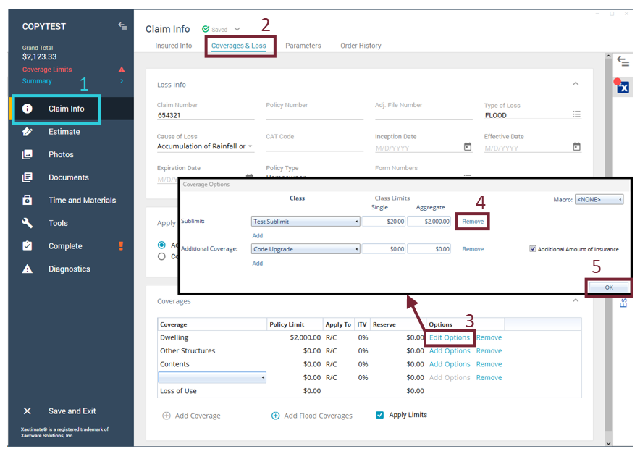Viewport: 640px width, 454px height.
Task: Click the XactAnalysis notification icon
Action: (x=622, y=86)
